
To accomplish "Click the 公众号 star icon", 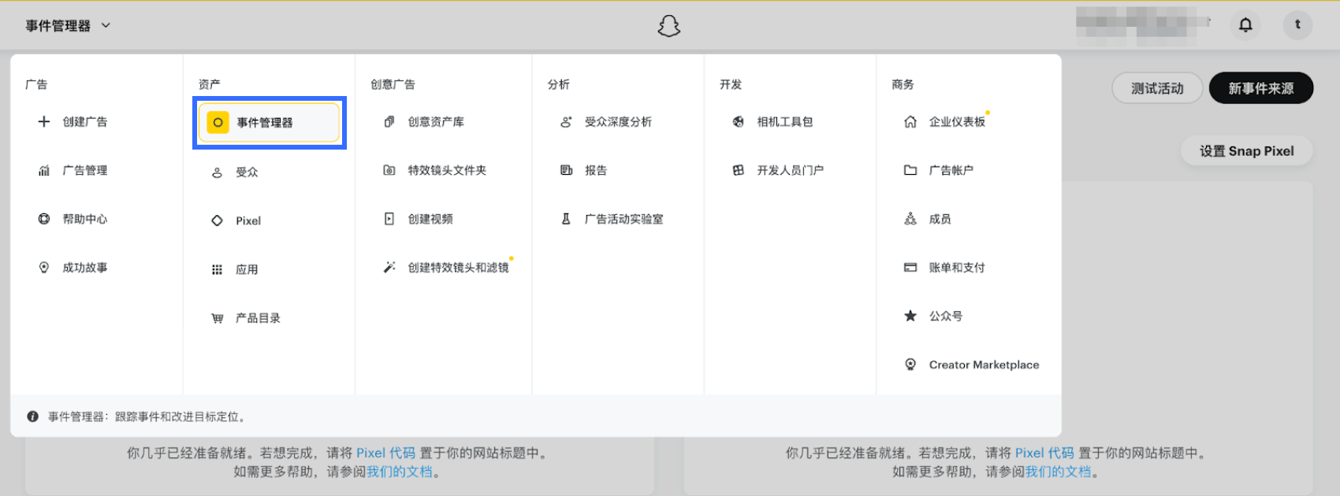I will 910,316.
